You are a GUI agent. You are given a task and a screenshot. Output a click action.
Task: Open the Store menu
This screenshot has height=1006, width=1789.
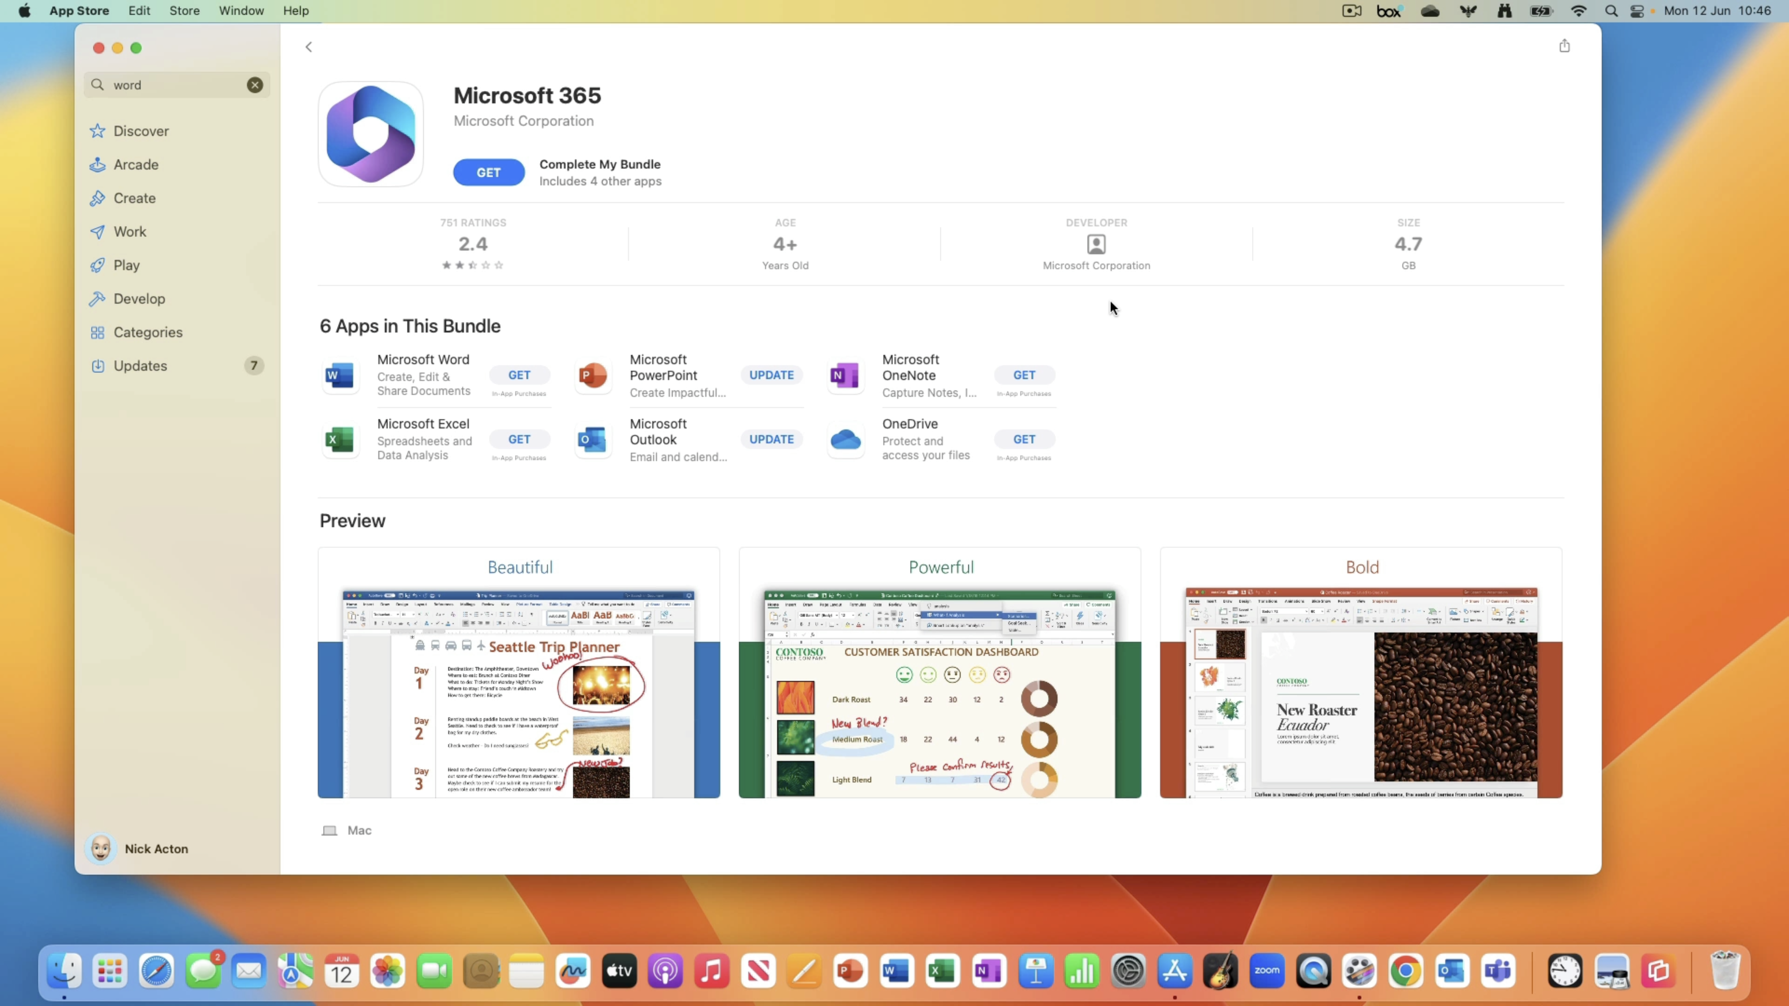coord(184,10)
